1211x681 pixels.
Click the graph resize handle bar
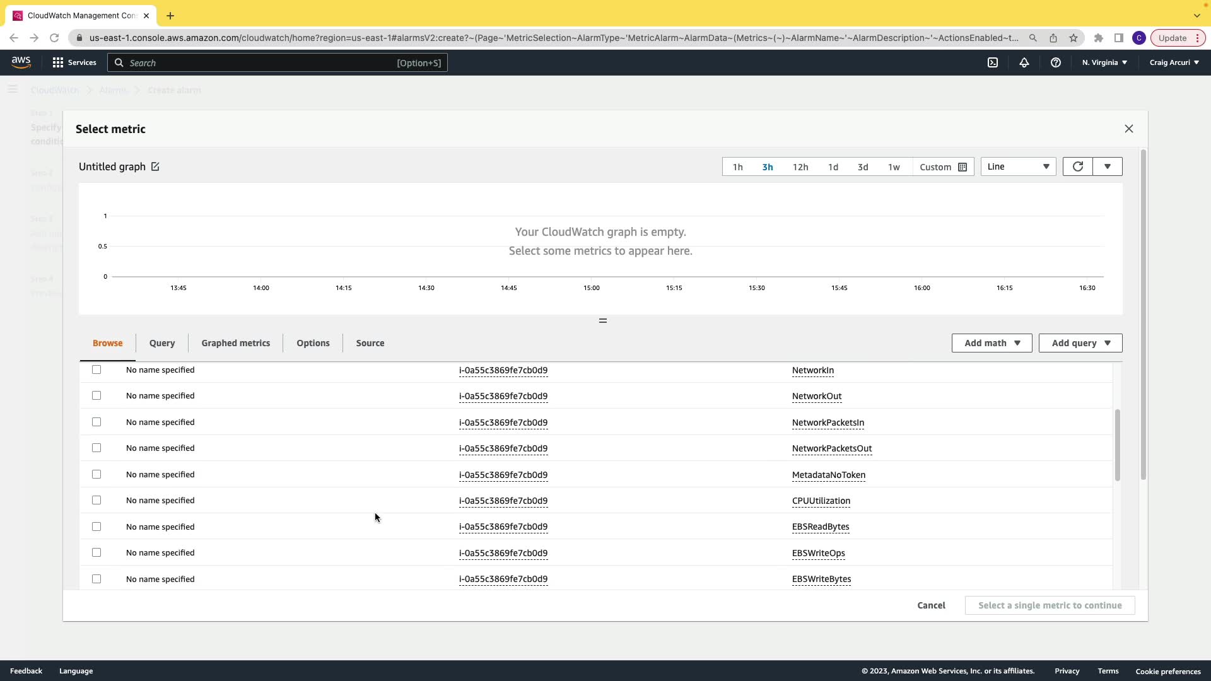602,321
